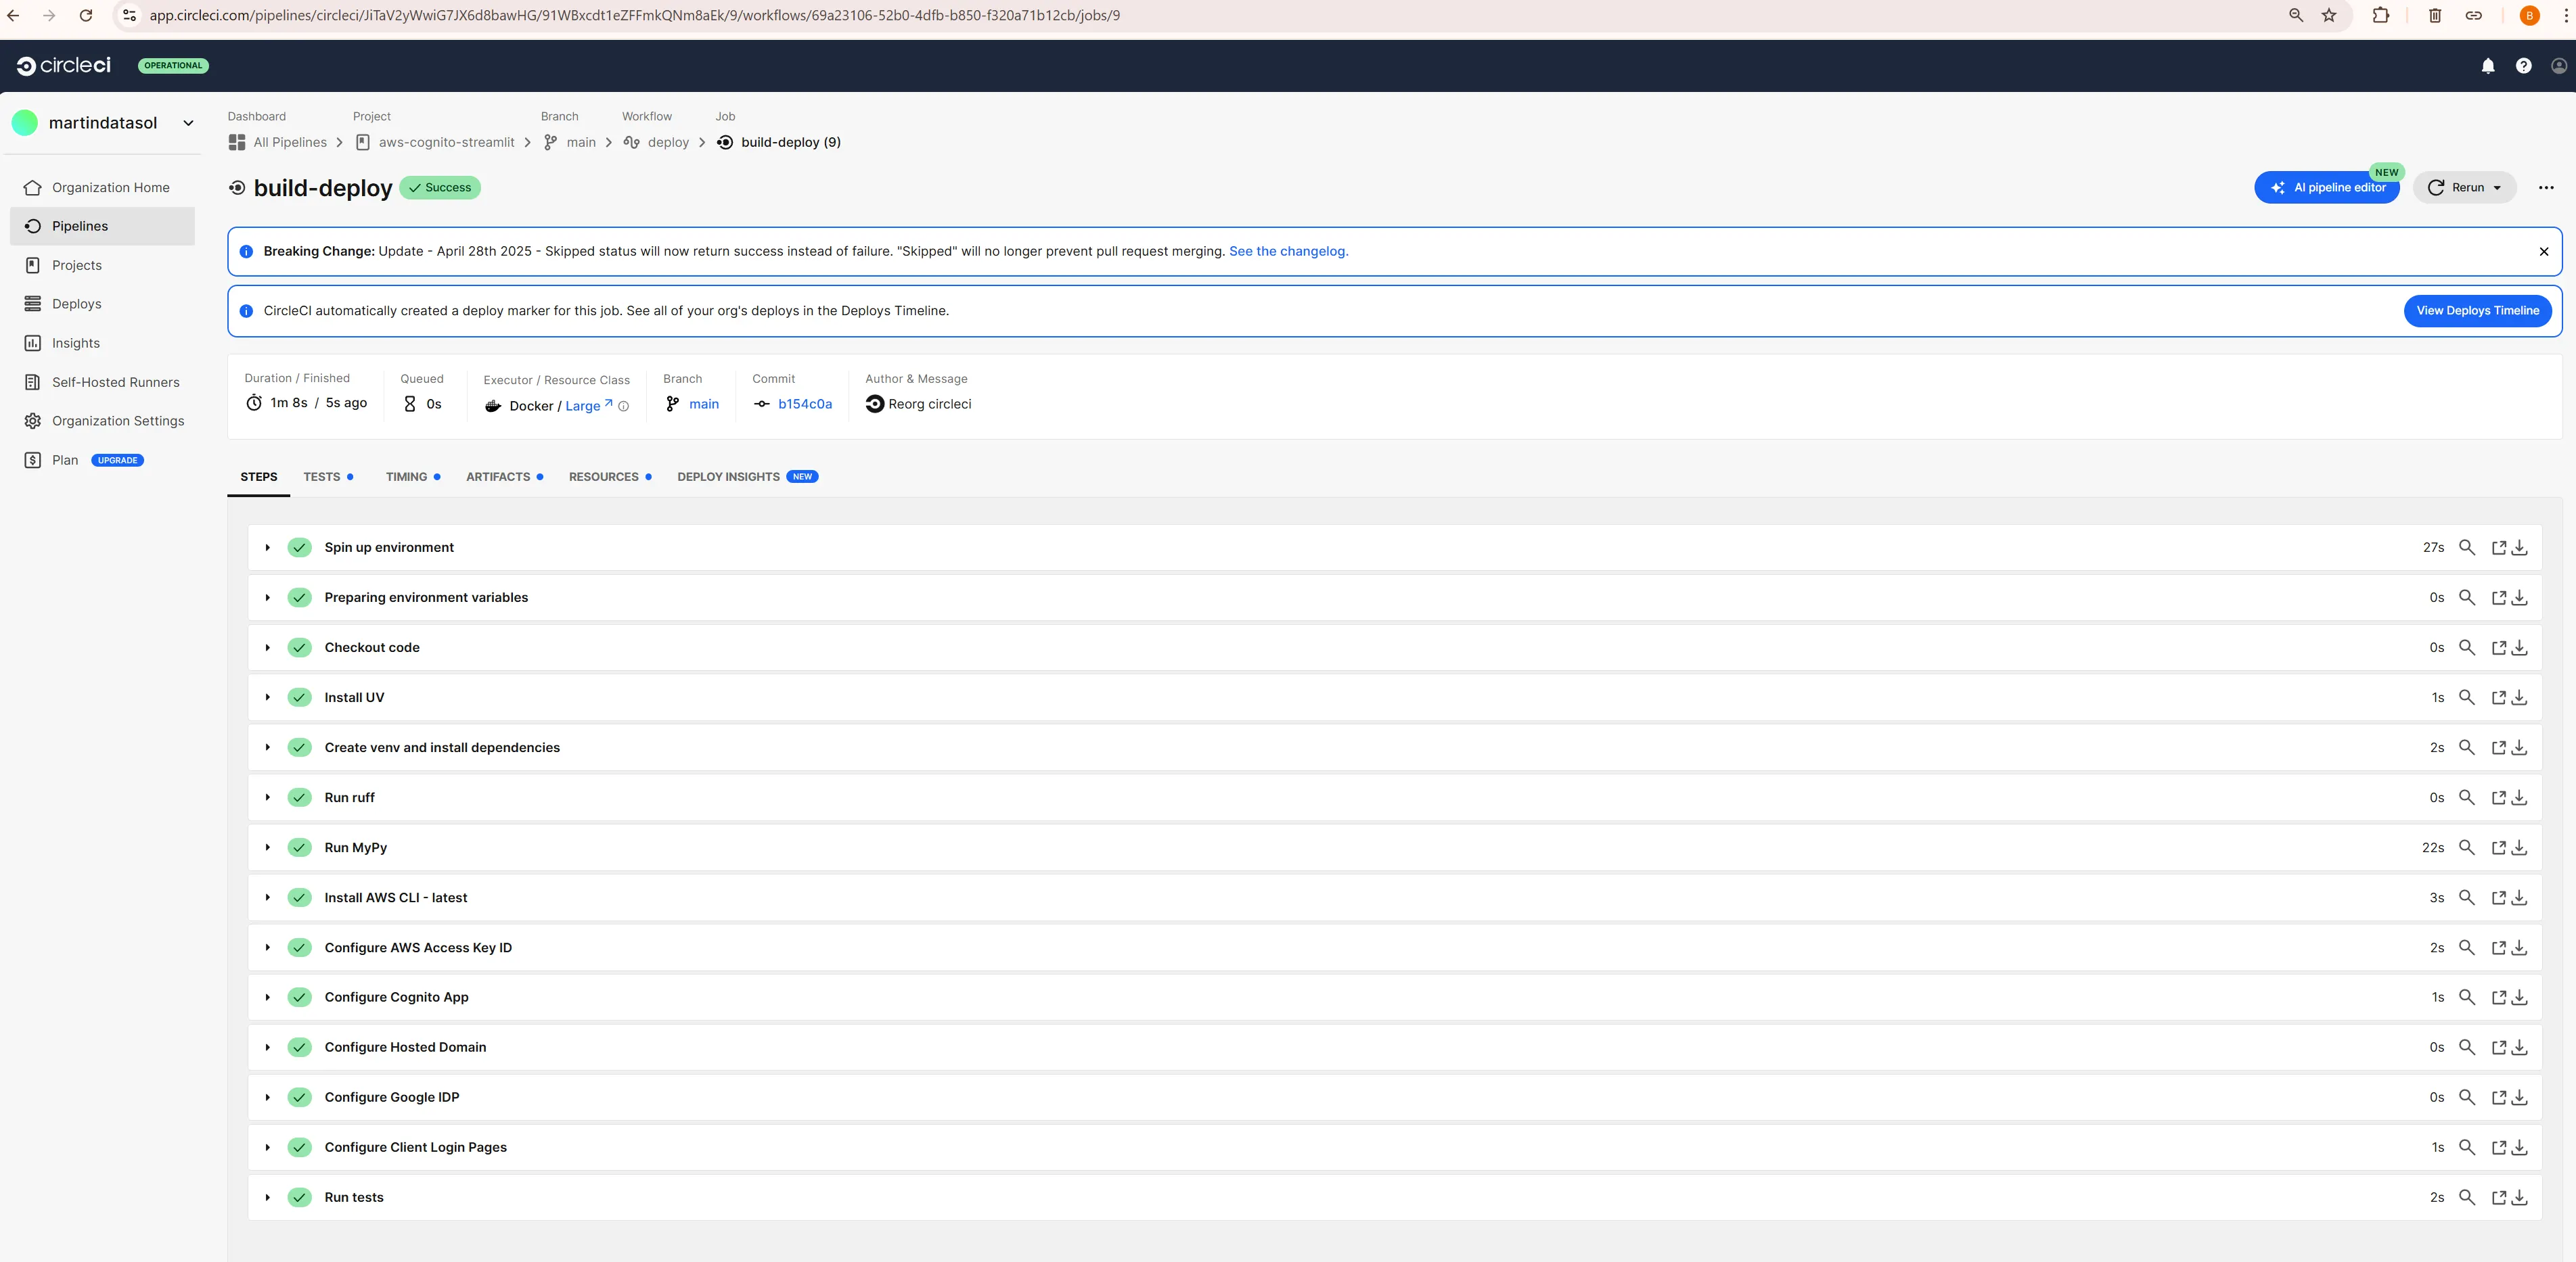Expand the Preparing environment variables step
Screen dimensions: 2576x1262
pos(267,598)
